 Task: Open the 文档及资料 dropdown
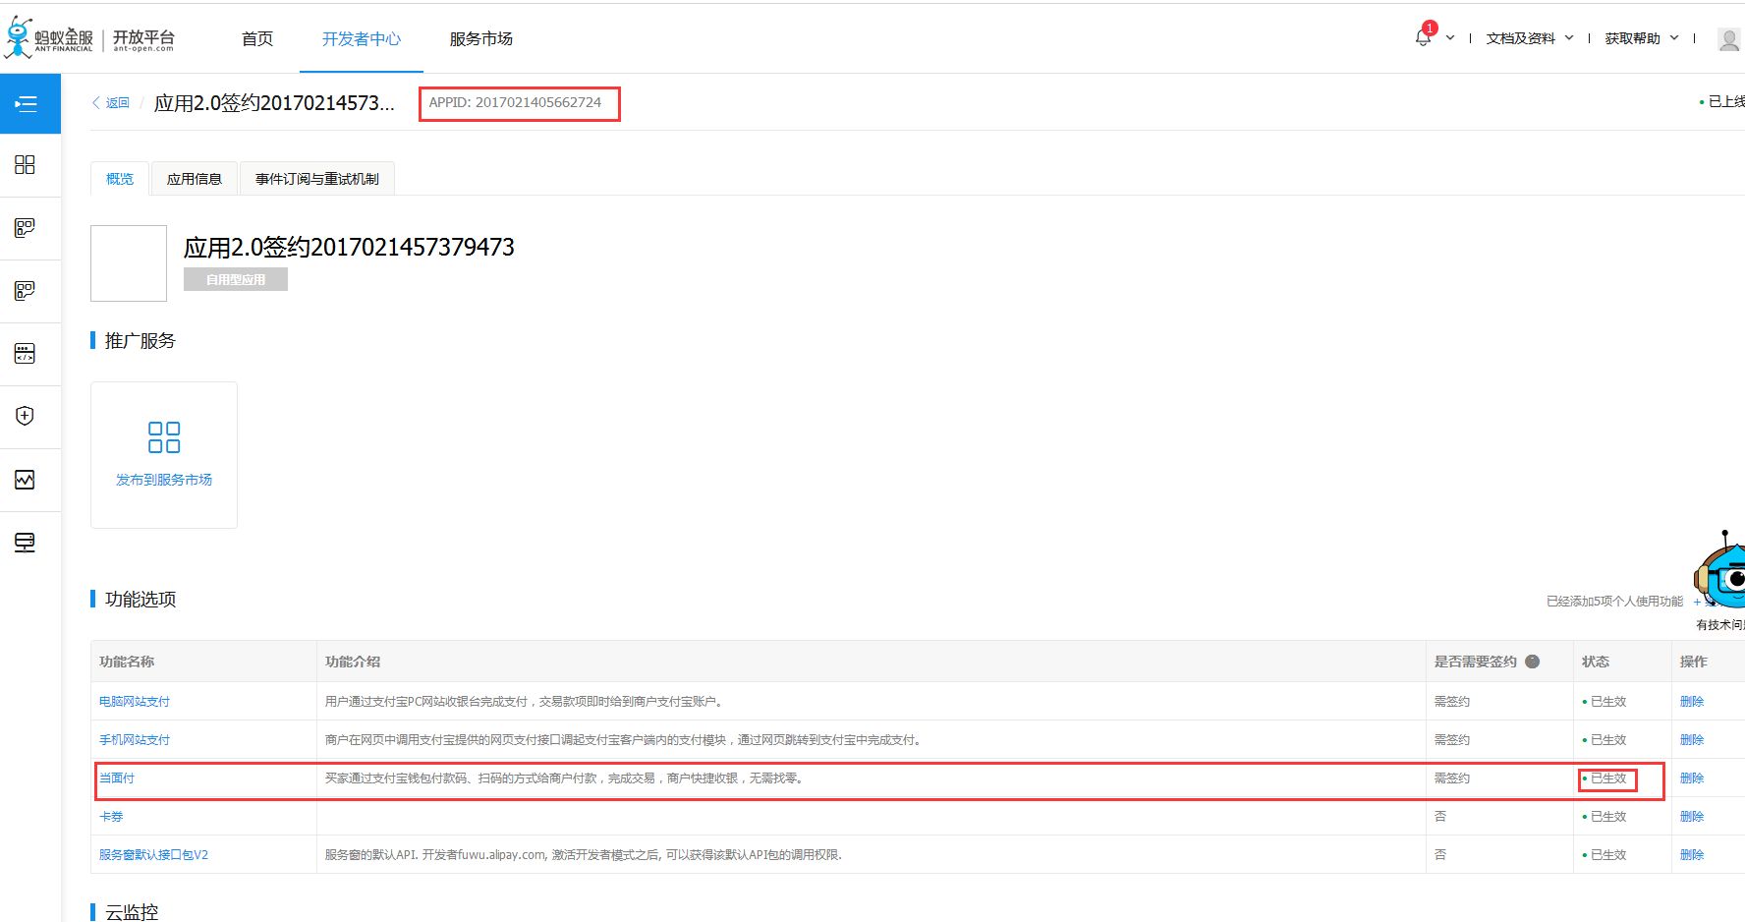(1530, 38)
